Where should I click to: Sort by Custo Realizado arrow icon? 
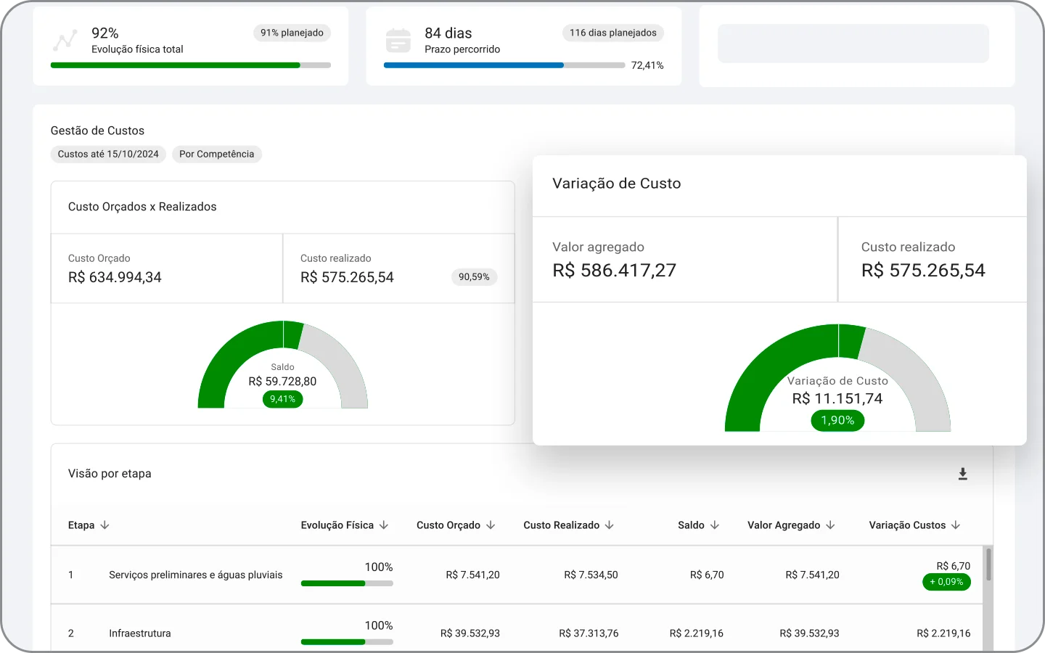(610, 525)
